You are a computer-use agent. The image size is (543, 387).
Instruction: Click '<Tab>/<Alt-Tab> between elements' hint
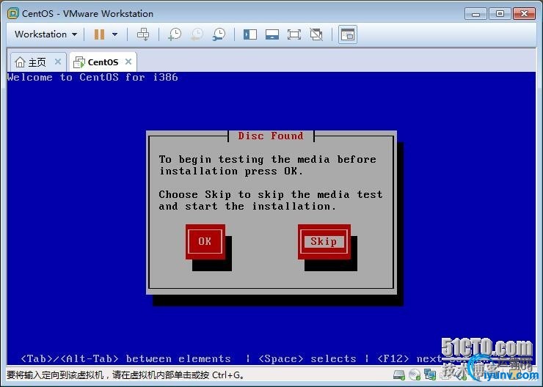pos(125,358)
